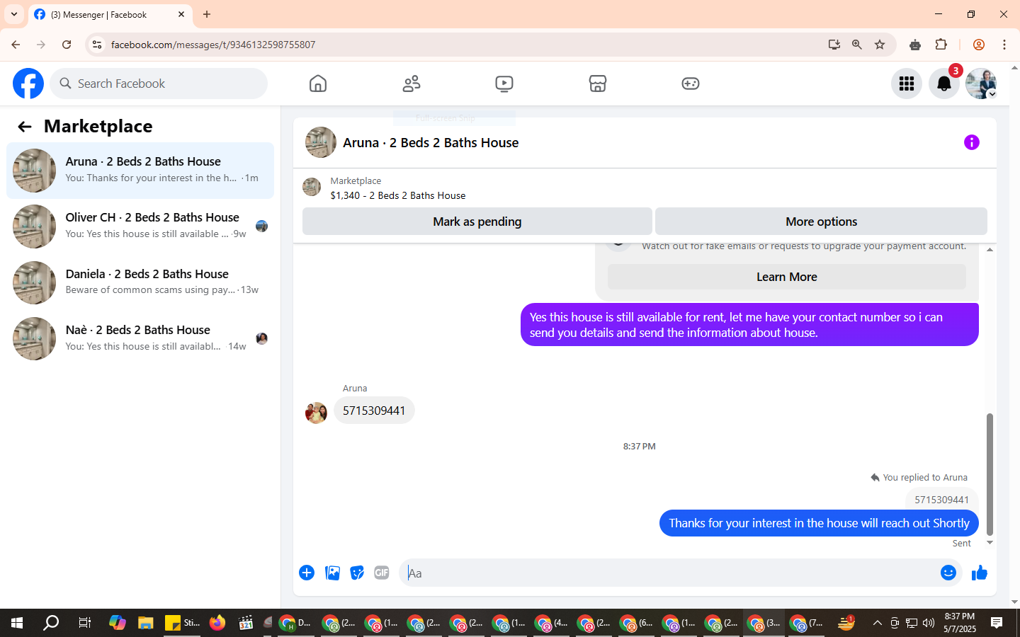
Task: Open the Friends icon in top nav
Action: (412, 84)
